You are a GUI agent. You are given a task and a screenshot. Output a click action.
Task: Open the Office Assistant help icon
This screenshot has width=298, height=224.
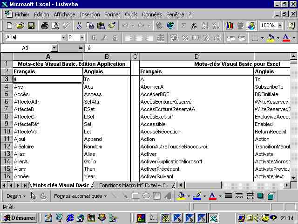coord(291,26)
